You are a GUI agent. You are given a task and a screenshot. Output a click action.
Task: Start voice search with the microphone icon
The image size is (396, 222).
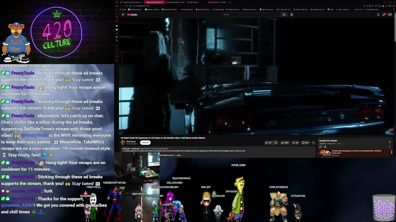291,14
